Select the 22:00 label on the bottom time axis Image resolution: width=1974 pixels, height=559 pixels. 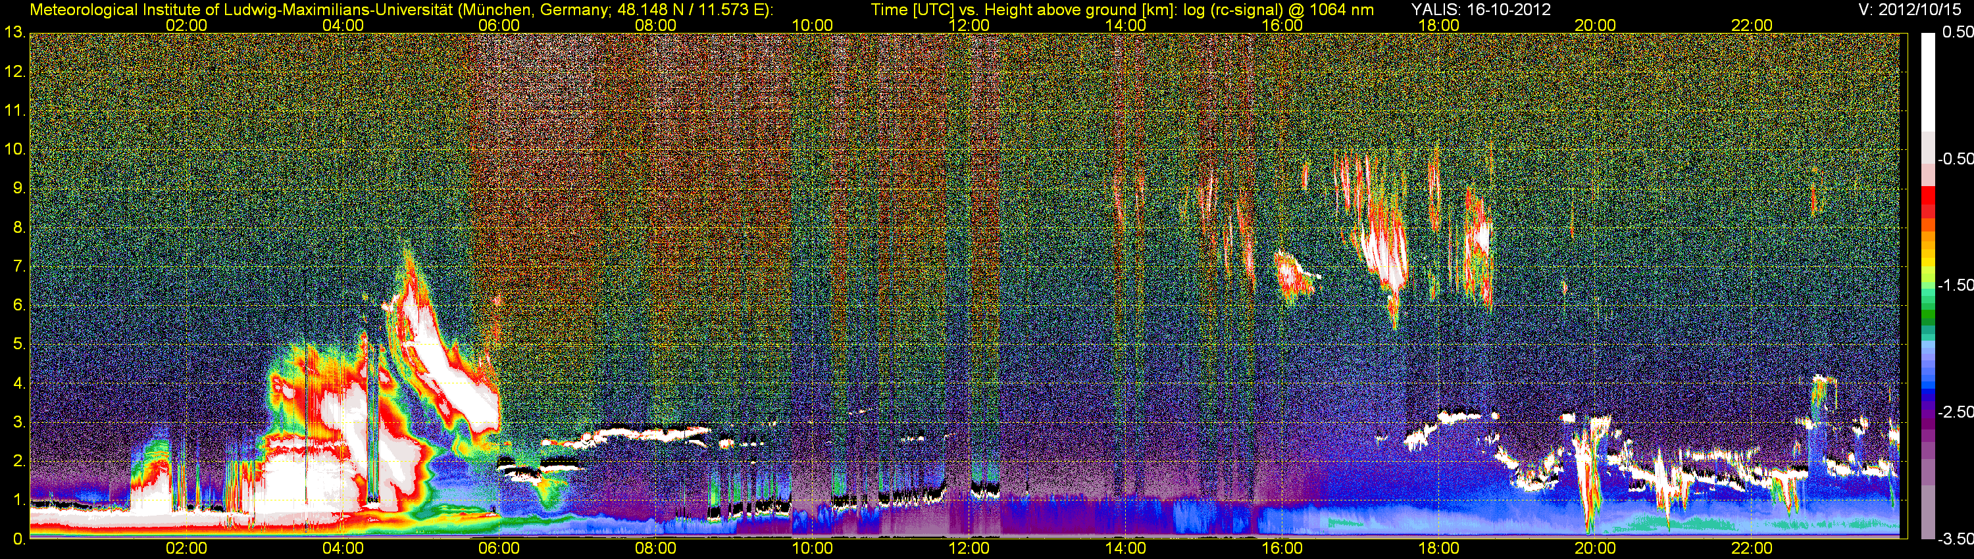1752,548
